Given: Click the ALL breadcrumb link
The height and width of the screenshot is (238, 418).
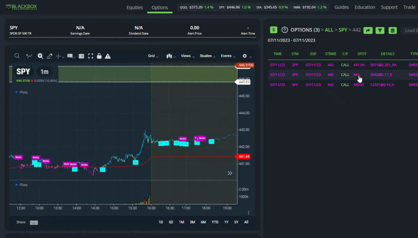Looking at the screenshot, I should click(x=329, y=30).
